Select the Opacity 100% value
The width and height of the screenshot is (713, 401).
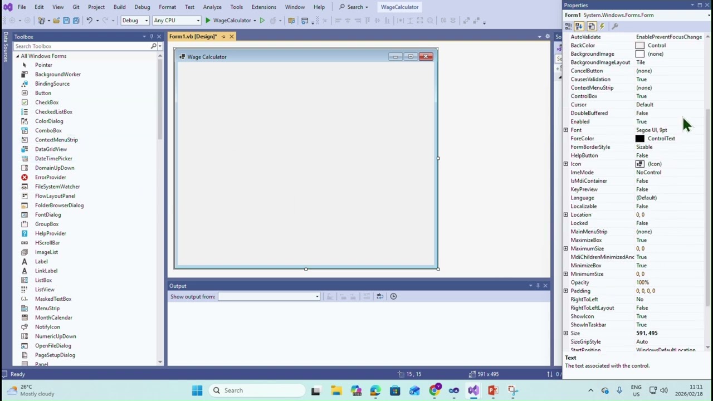pos(642,282)
